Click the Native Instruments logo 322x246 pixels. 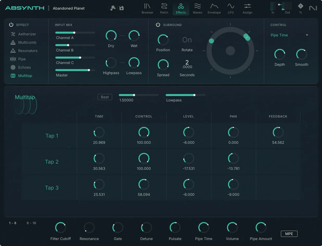pos(313,8)
